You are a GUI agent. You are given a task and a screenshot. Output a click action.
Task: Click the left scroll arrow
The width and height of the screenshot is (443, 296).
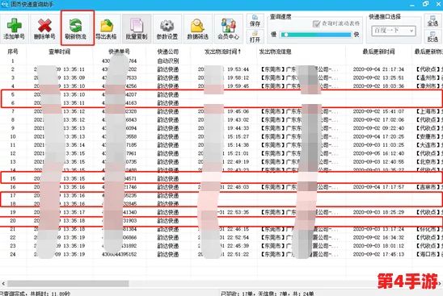(x=3, y=283)
